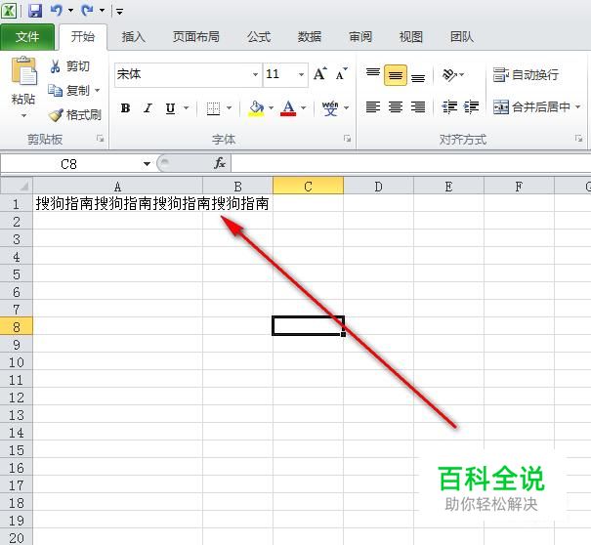Click the Save icon in quick access toolbar
The height and width of the screenshot is (545, 591).
coord(35,10)
